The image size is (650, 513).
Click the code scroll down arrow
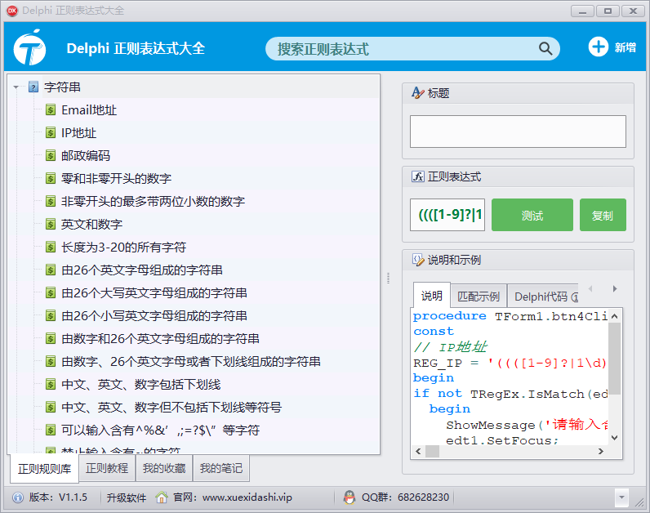[x=615, y=438]
